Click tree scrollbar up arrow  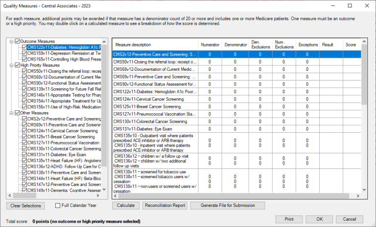[104, 41]
